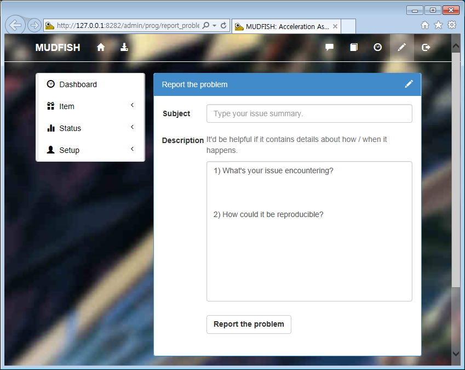465x370 pixels.
Task: Click the dashboard gauge icon in navbar
Action: [377, 48]
